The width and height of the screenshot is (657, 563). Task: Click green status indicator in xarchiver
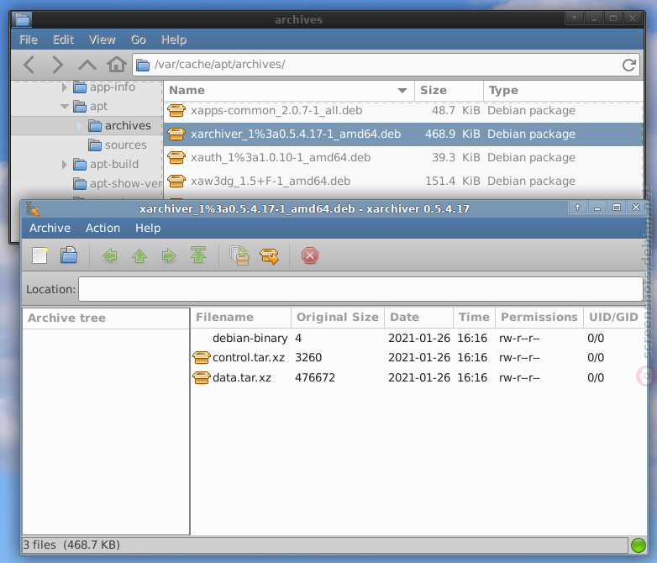(639, 545)
